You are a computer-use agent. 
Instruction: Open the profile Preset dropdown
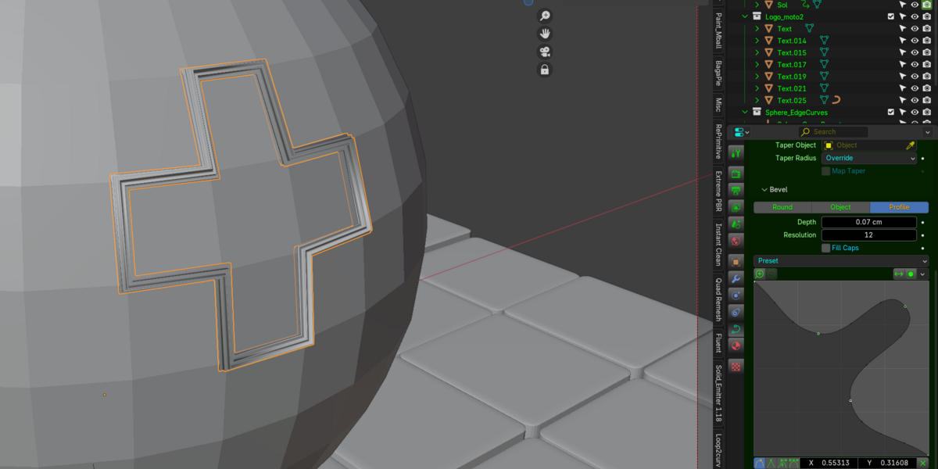(x=841, y=260)
